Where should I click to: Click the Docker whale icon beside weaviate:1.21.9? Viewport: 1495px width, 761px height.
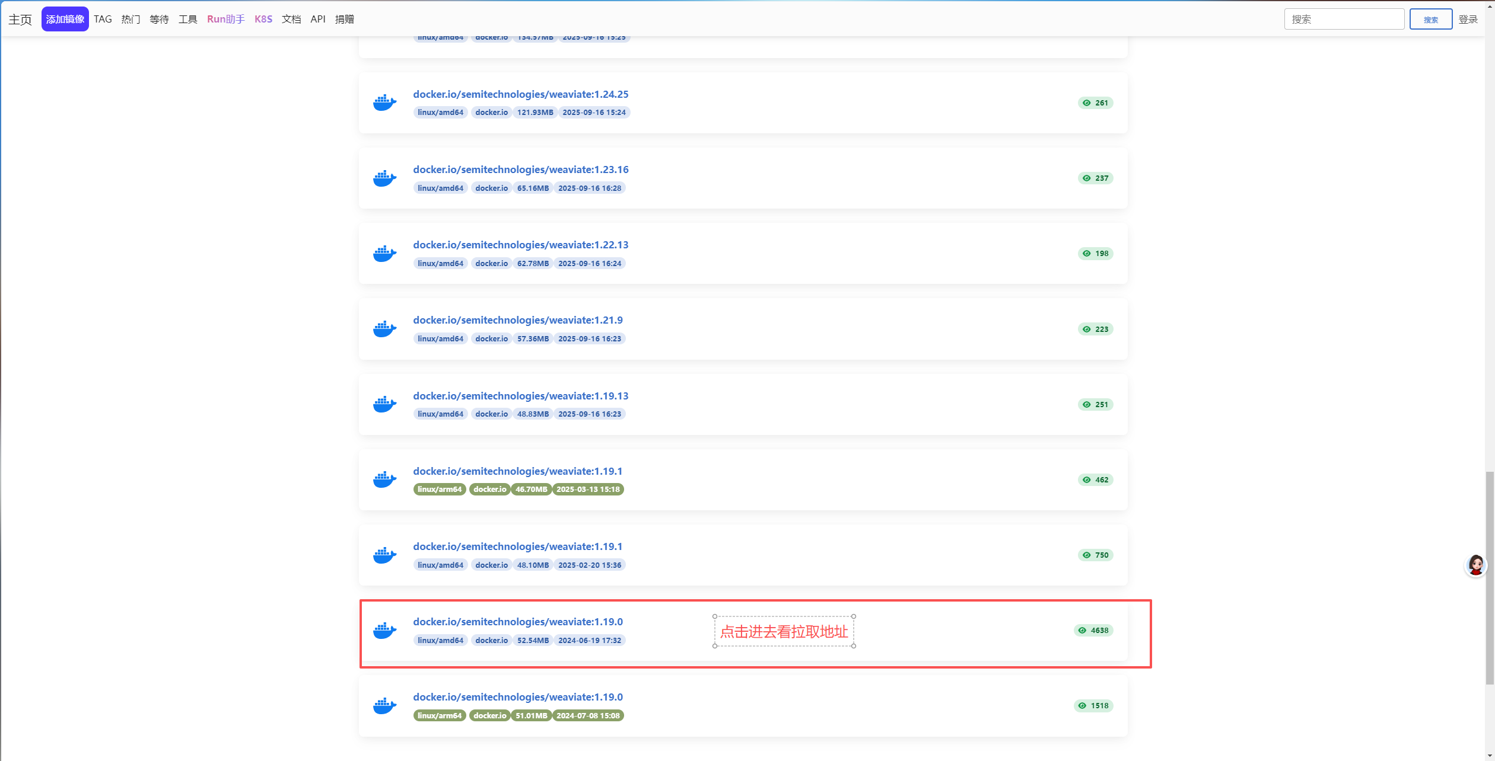pos(384,328)
